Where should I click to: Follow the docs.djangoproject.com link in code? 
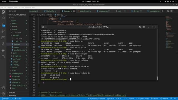coord(83,95)
